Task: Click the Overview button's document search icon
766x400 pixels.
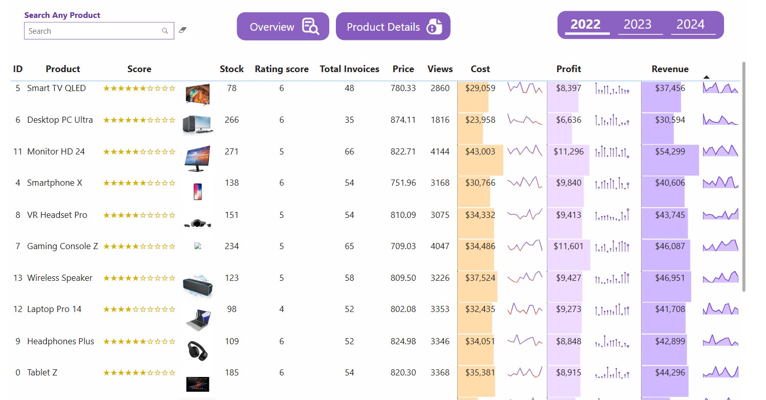Action: point(310,27)
